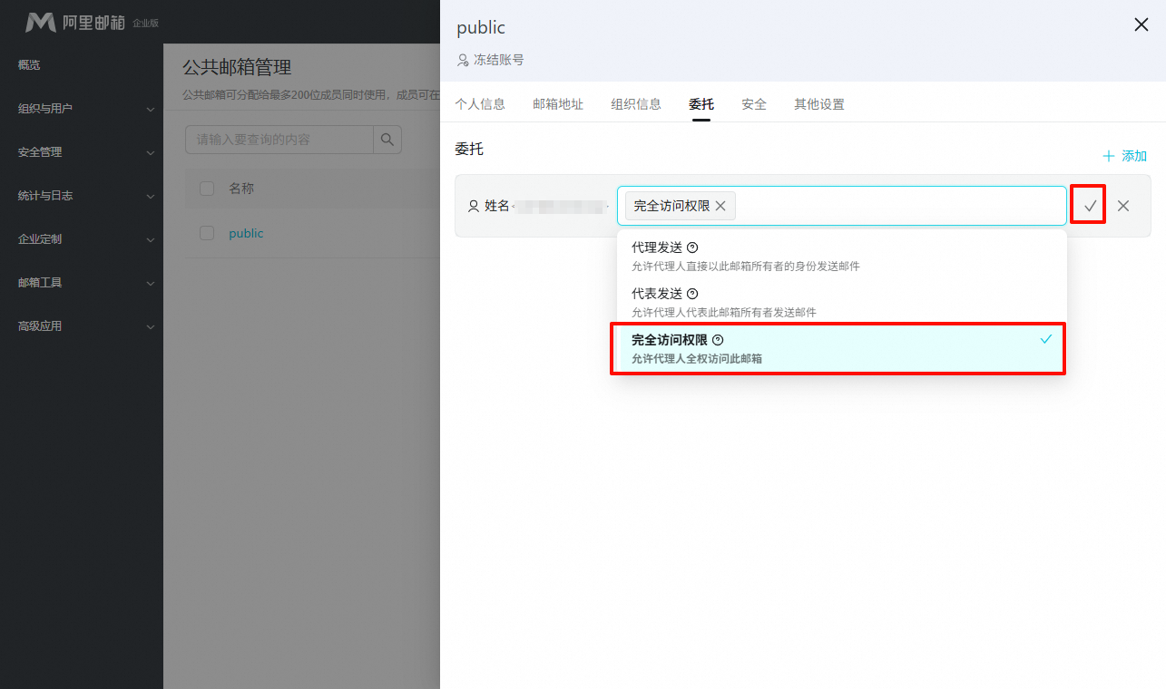The width and height of the screenshot is (1166, 689).
Task: Confirm delegation with the checkmark icon
Action: click(x=1090, y=206)
